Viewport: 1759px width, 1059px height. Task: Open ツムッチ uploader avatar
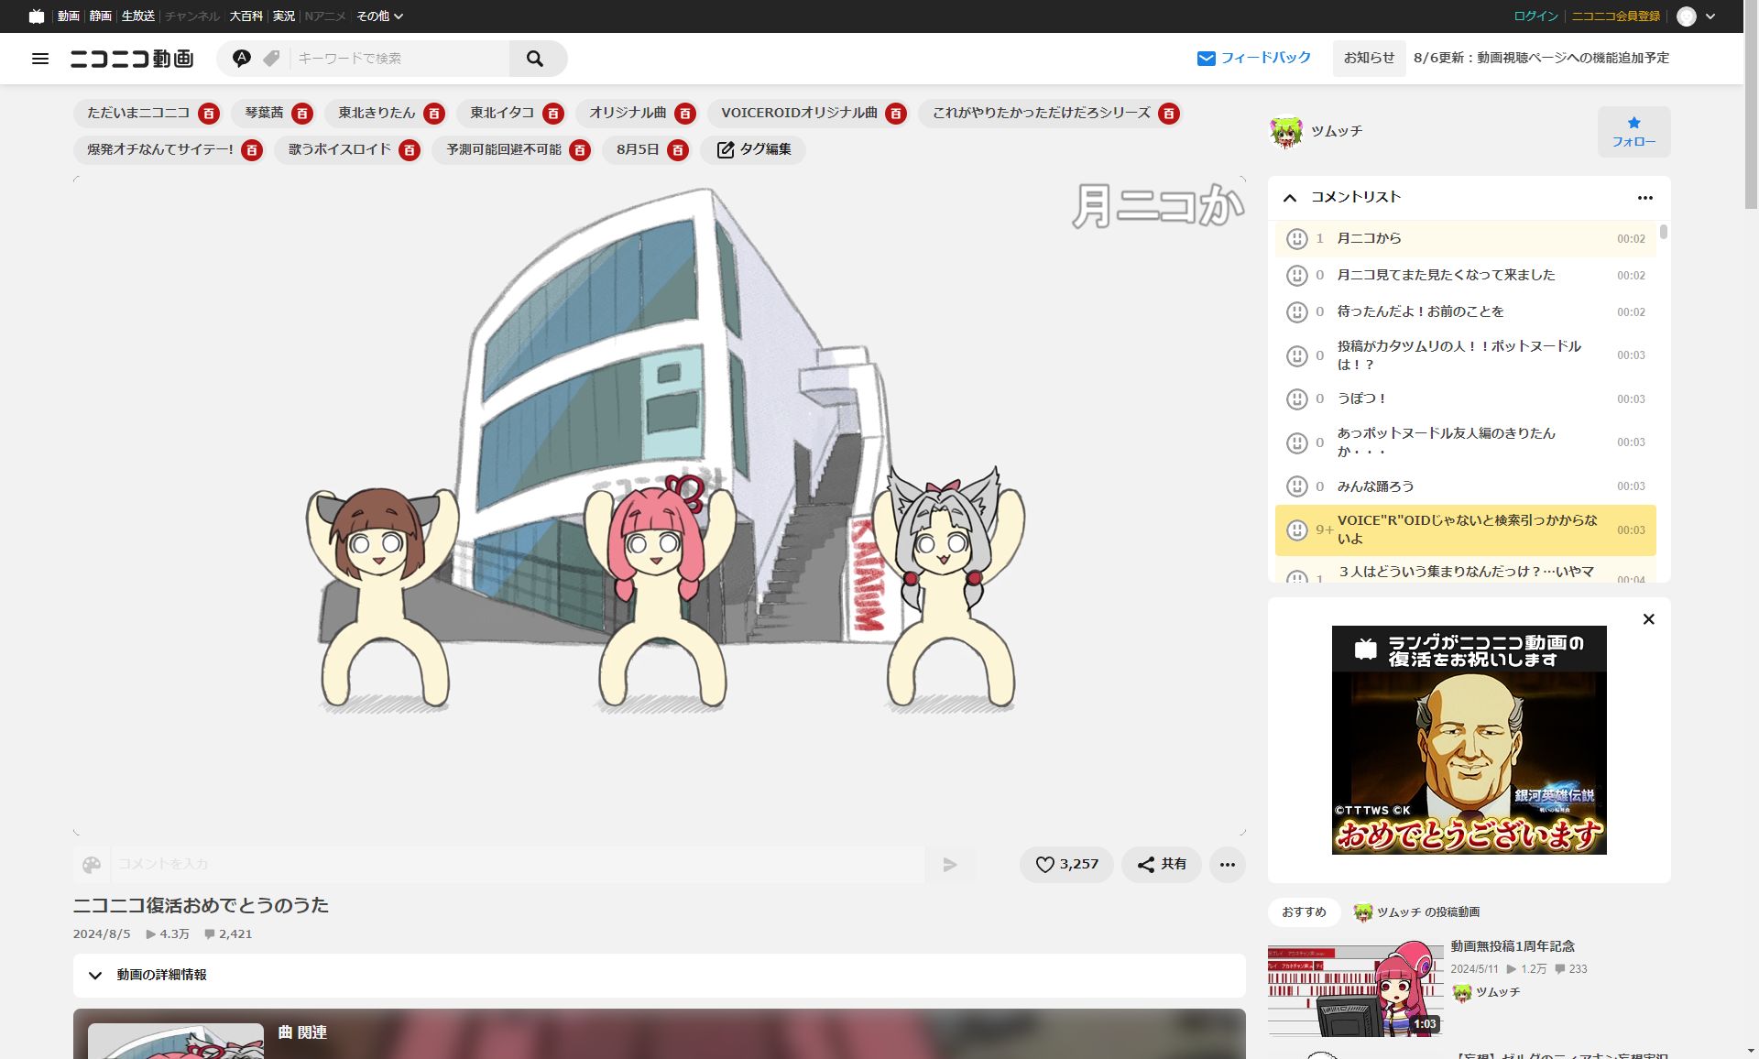[1286, 132]
